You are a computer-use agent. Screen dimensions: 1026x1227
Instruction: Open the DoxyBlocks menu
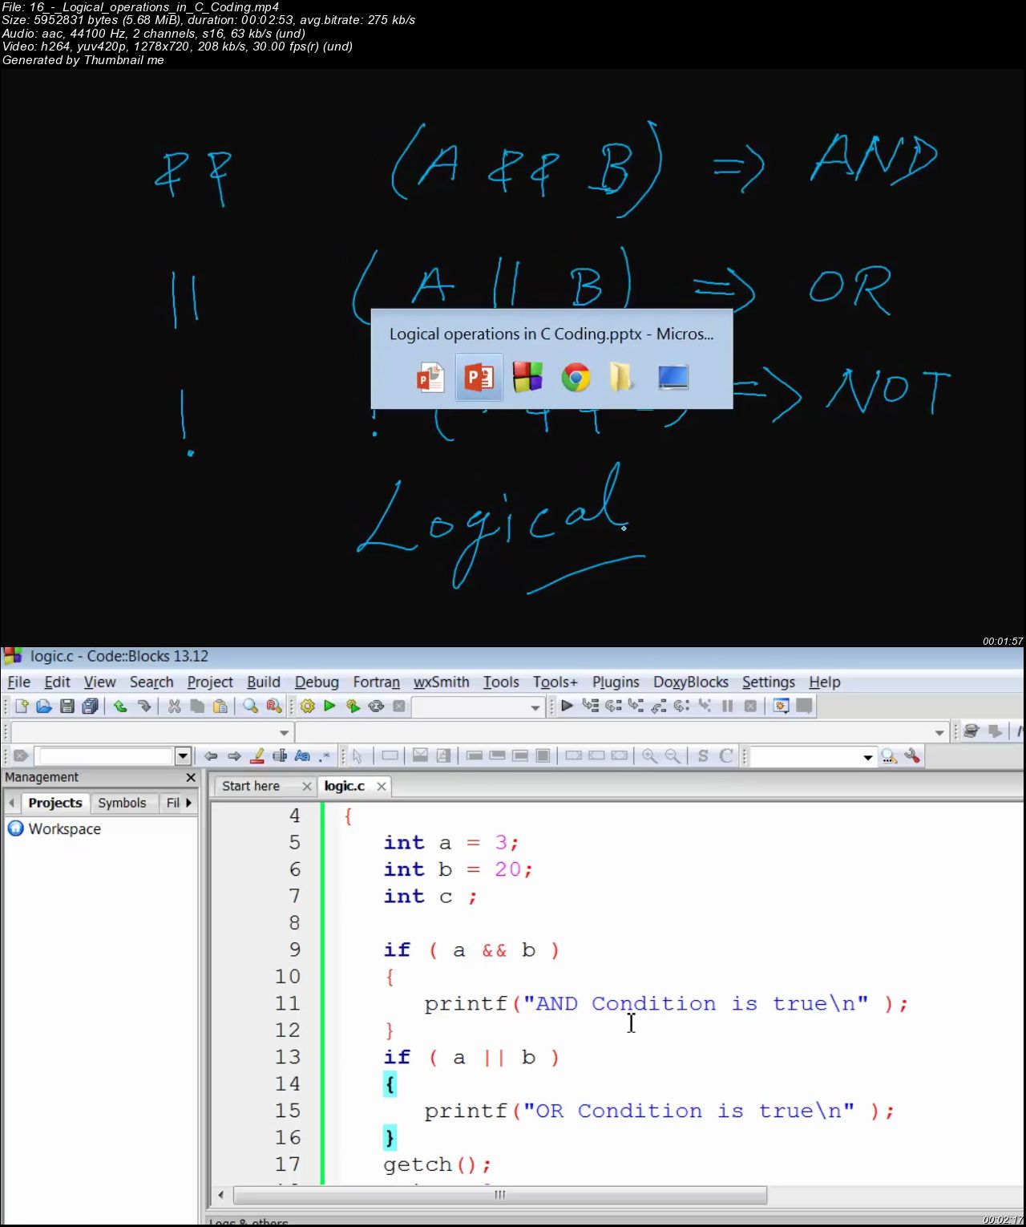691,682
